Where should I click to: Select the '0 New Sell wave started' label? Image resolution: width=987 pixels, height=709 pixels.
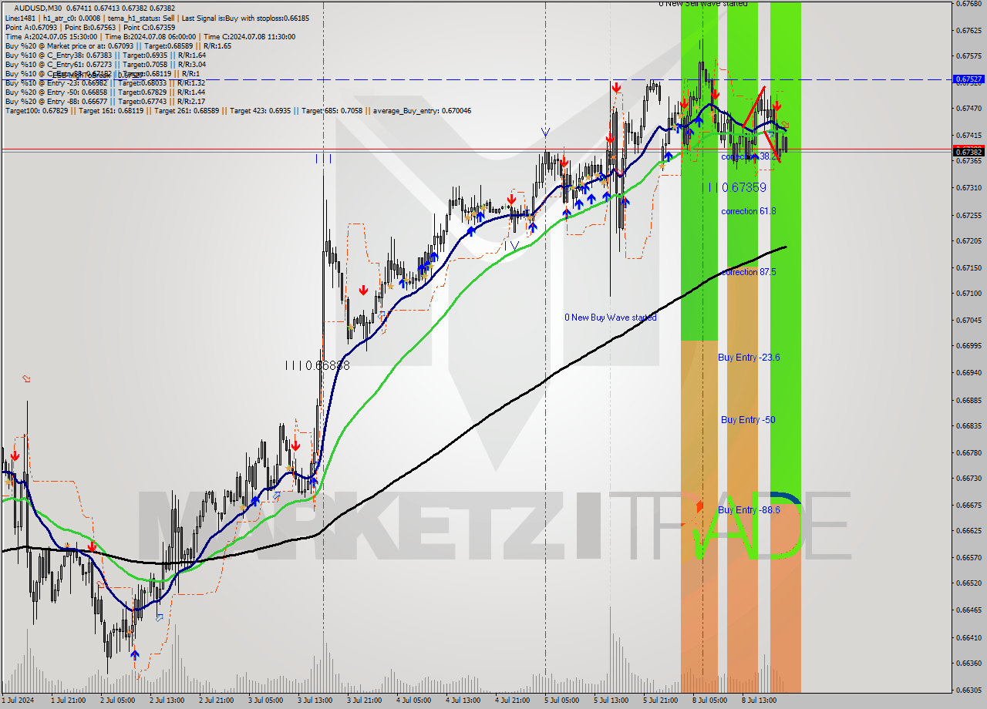(703, 4)
